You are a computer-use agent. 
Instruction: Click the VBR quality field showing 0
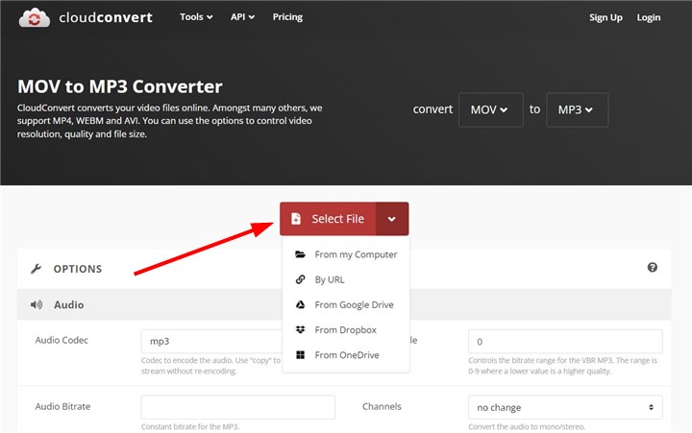coord(565,341)
